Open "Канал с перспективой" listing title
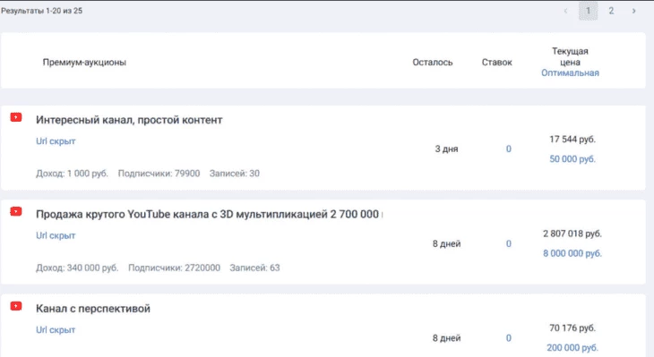The height and width of the screenshot is (357, 654). (x=93, y=309)
